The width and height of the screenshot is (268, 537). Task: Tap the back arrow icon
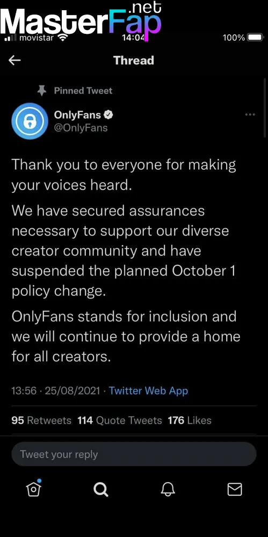[x=15, y=61]
